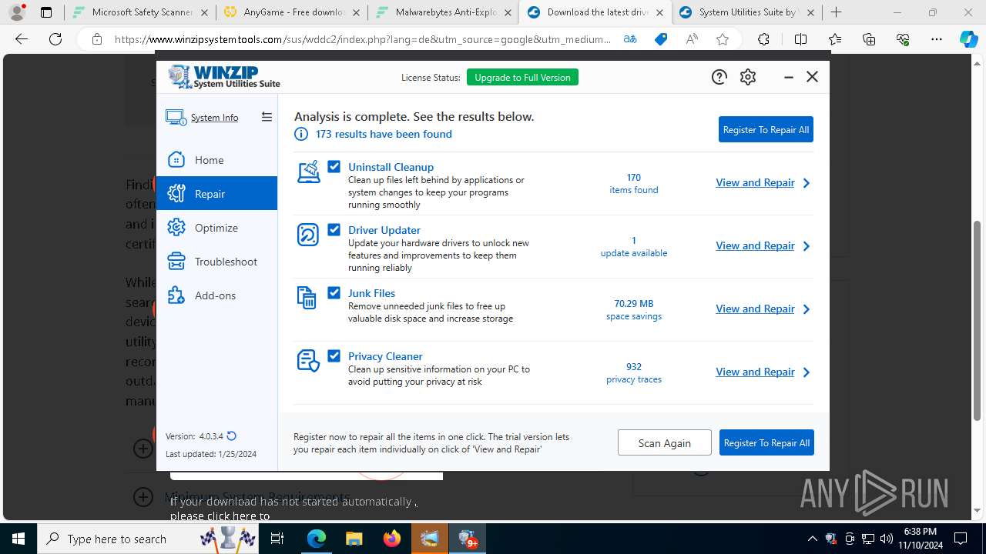
Task: Click the System Info monitor icon
Action: click(176, 118)
